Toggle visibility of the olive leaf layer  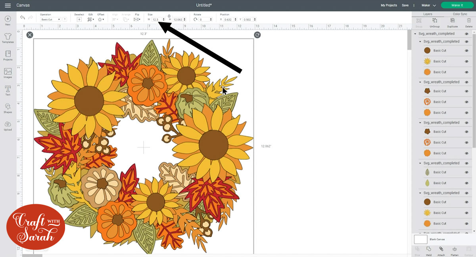coord(466,172)
